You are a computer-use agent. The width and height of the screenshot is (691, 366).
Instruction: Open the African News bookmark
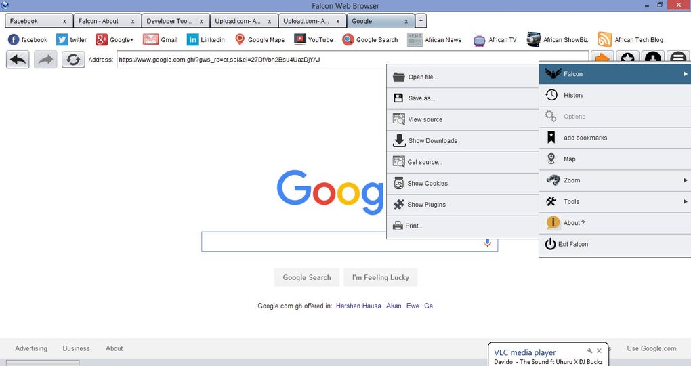pos(434,40)
